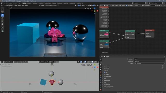The height and width of the screenshot is (93, 166).
Task: Open the Object Data triangle properties tab
Action: (101, 87)
